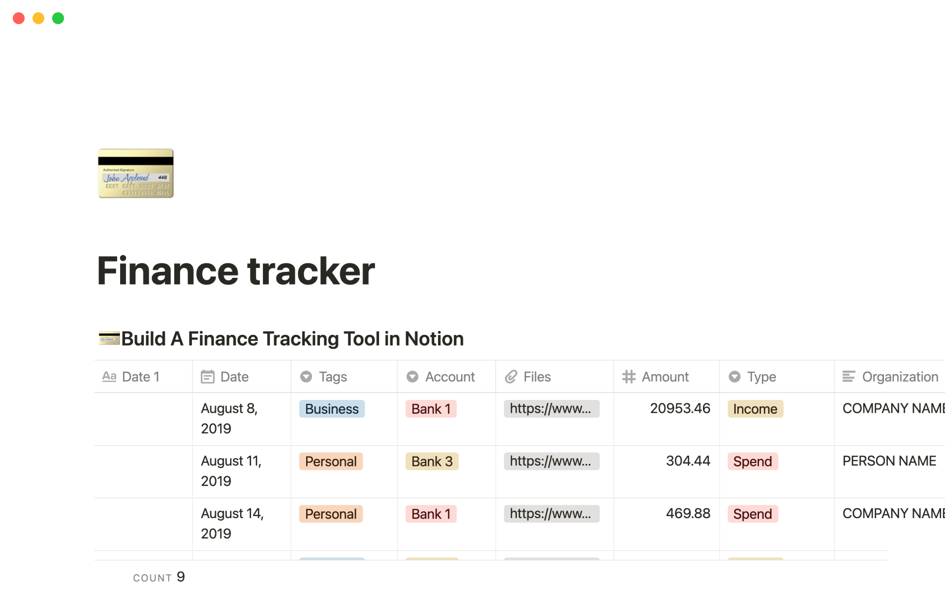Select the Account column menu
Viewport: 945px width, 591px height.
(450, 377)
